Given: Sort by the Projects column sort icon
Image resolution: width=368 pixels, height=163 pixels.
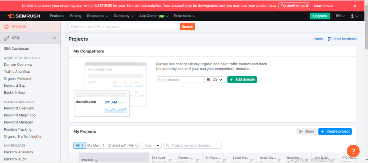Looking at the screenshot, I should [x=96, y=160].
